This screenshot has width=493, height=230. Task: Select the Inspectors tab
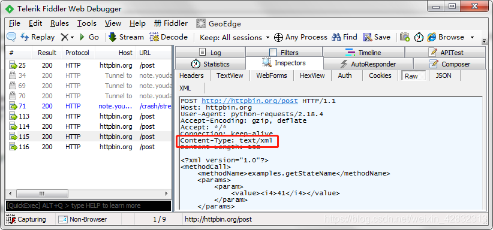click(284, 63)
